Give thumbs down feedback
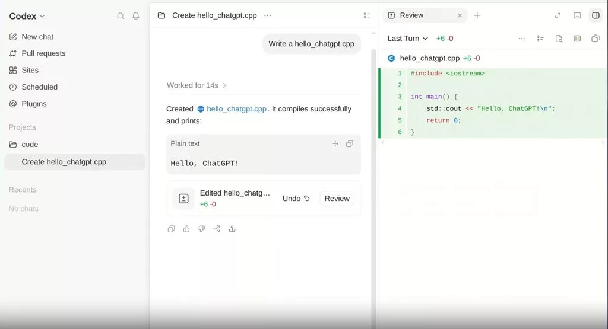 click(x=202, y=229)
